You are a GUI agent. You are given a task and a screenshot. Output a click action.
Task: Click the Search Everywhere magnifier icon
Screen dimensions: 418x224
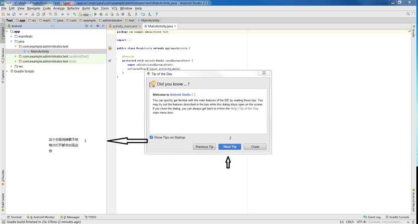(x=408, y=14)
